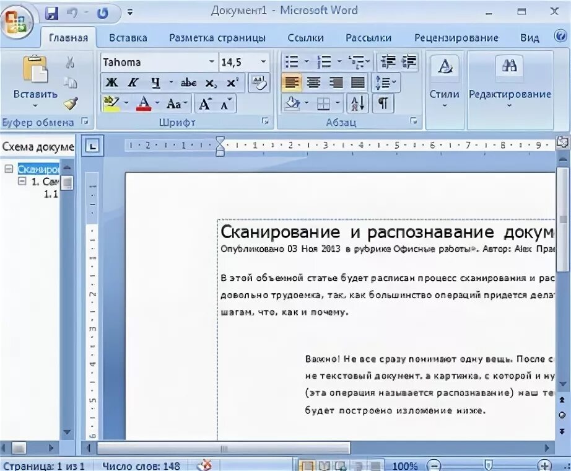This screenshot has height=471, width=571.
Task: Collapse the 1. Ска... document map node
Action: (x=22, y=181)
